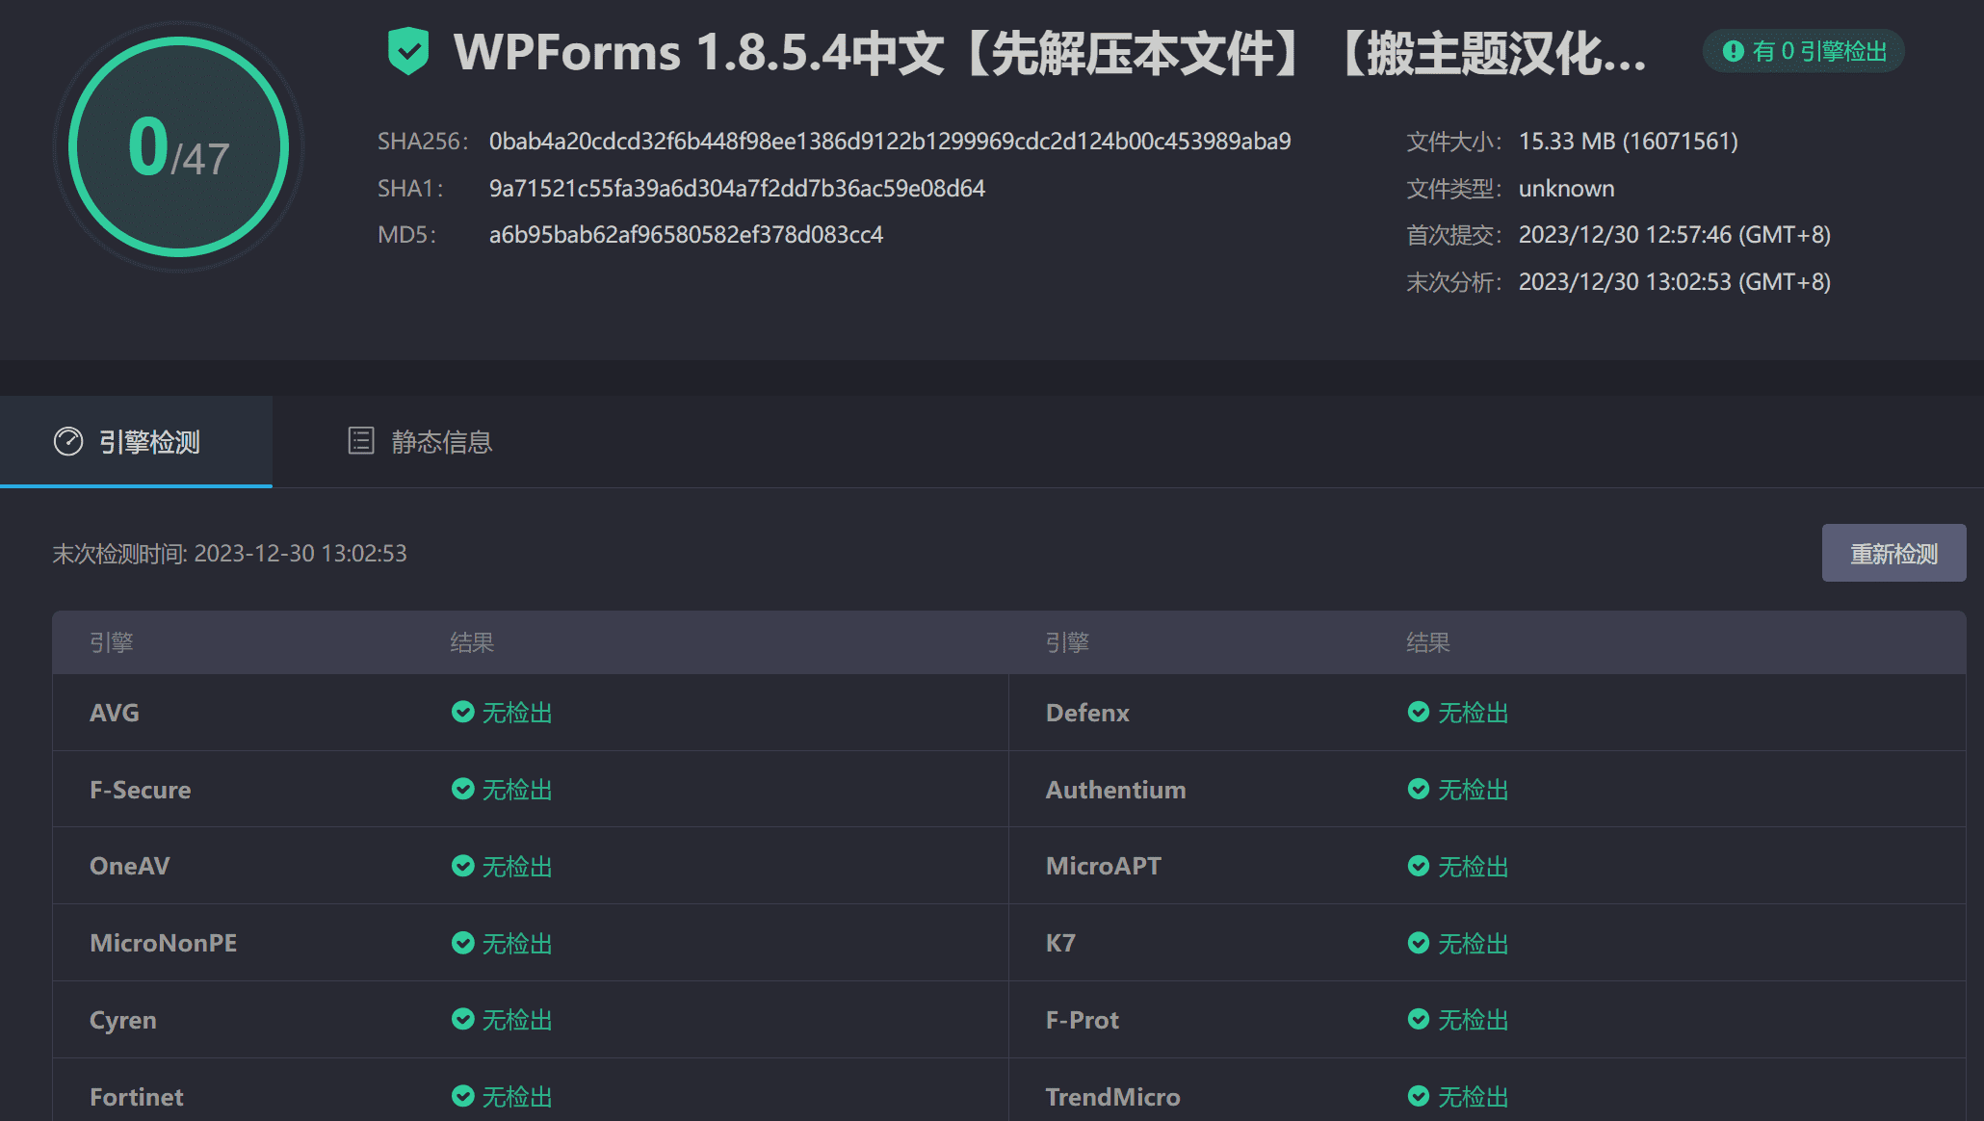The image size is (1984, 1121).
Task: Click the 末次检测时间 timestamp line
Action: (229, 554)
